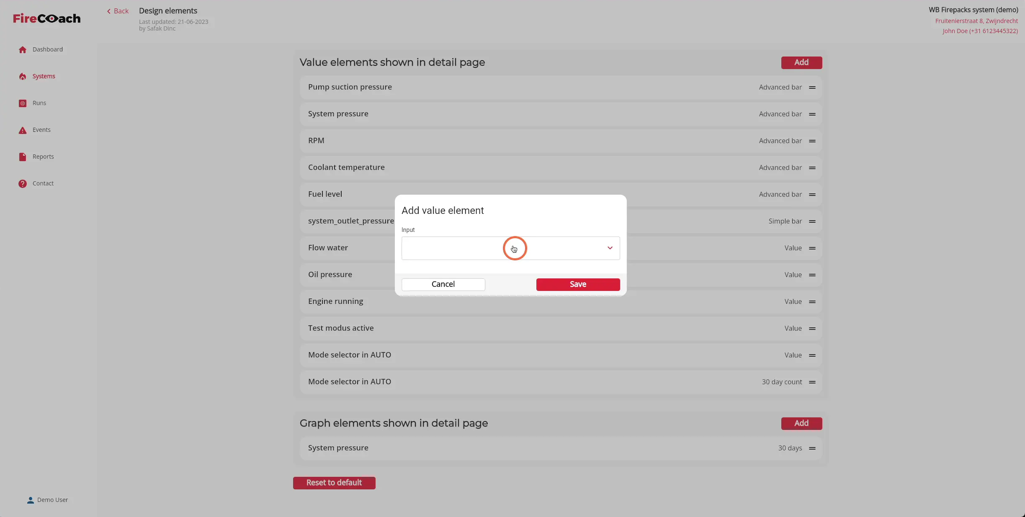
Task: Click drag handle for Coolant temperature row
Action: [812, 168]
